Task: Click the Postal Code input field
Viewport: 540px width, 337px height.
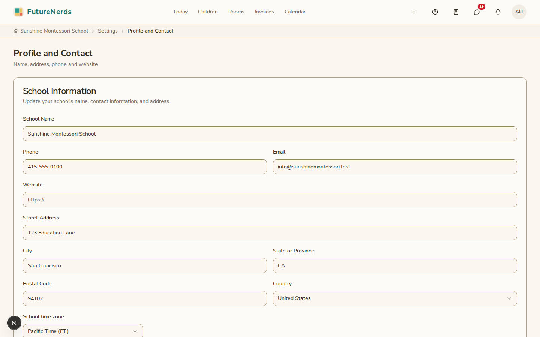Action: click(145, 298)
